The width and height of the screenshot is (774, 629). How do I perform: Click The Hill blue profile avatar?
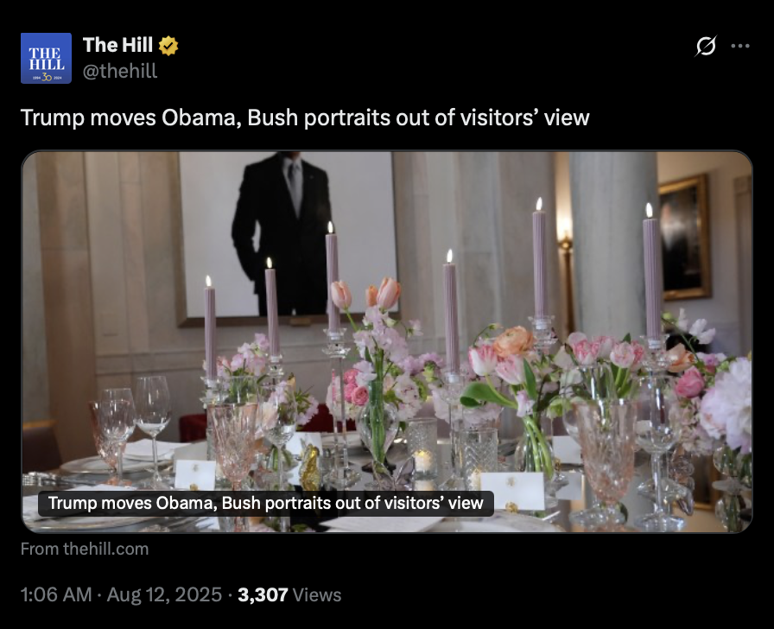click(46, 58)
